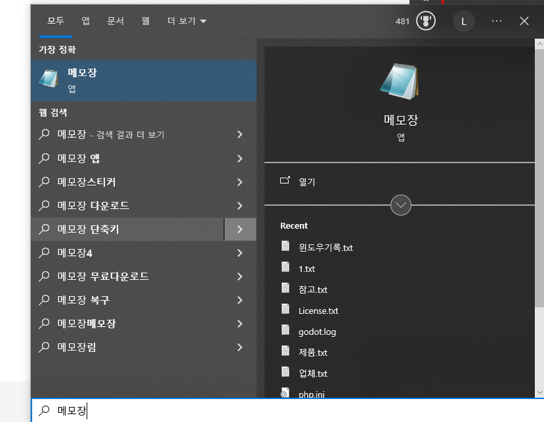Click the file icon beside License.txt

285,309
